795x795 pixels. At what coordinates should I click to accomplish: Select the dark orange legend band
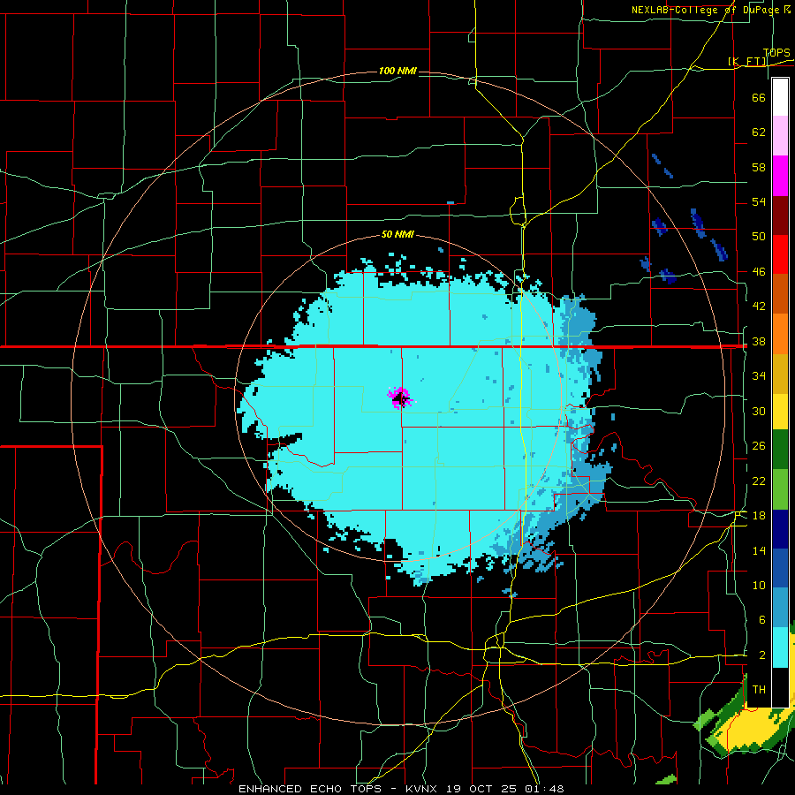click(x=780, y=294)
